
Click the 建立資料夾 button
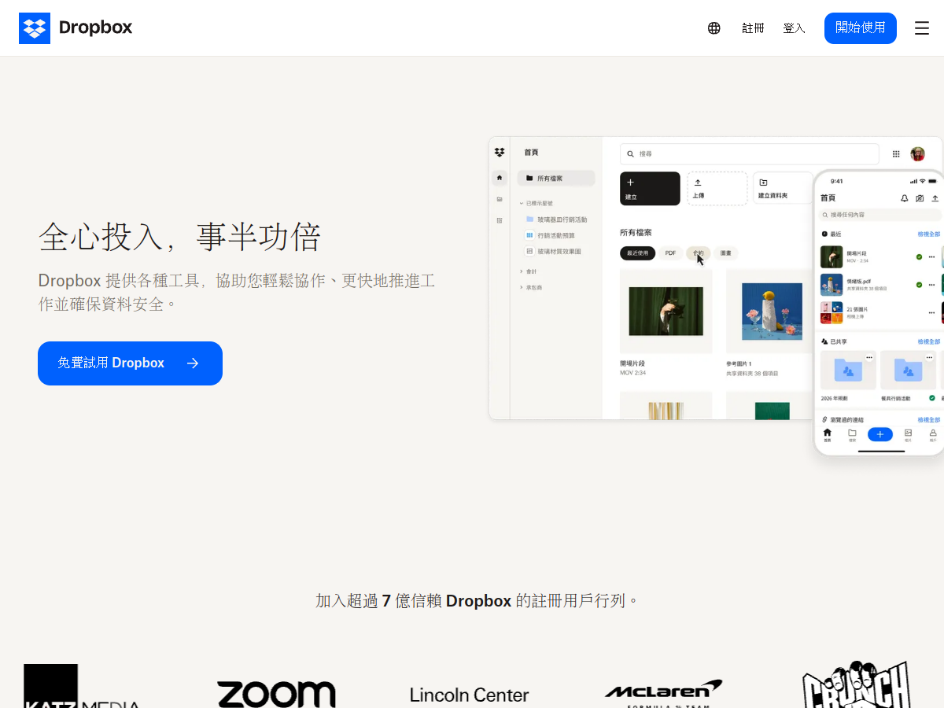coord(783,189)
